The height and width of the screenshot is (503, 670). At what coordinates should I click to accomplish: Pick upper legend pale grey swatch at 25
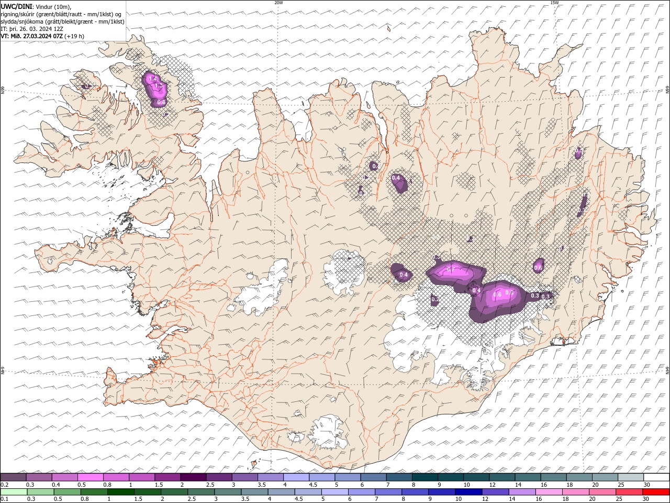(631, 477)
